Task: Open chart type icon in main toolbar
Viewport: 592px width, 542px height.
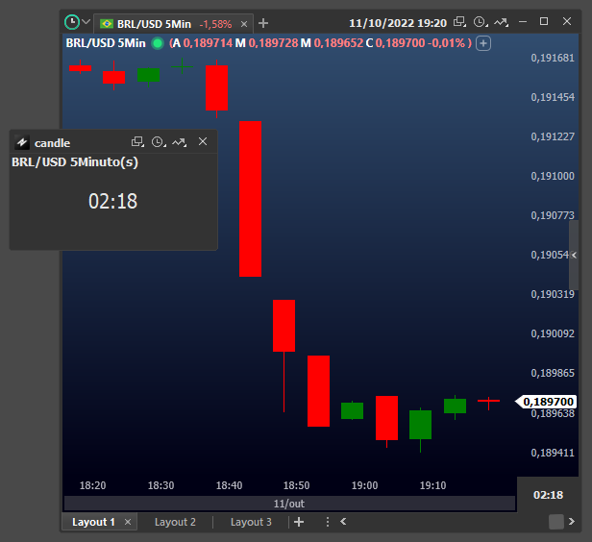Action: 501,22
